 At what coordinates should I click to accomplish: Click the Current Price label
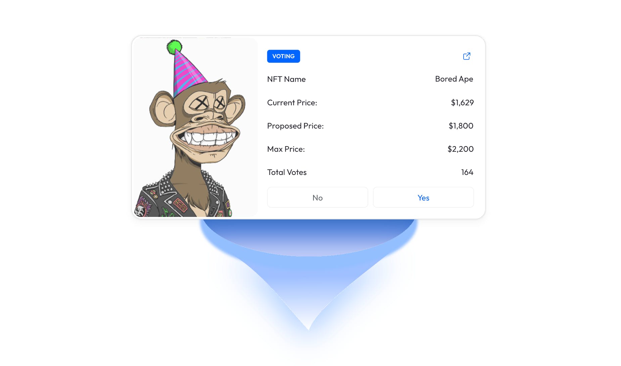292,103
